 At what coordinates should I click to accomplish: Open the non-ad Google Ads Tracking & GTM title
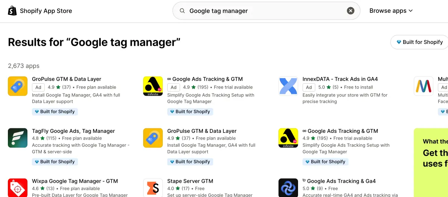(340, 131)
